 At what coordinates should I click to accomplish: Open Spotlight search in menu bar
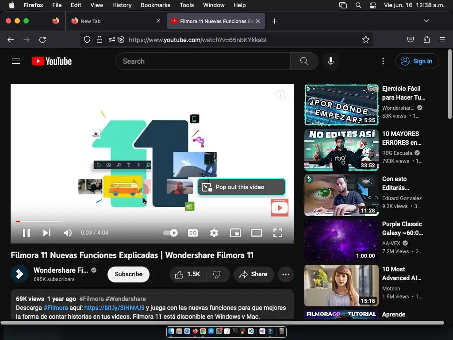coord(358,5)
